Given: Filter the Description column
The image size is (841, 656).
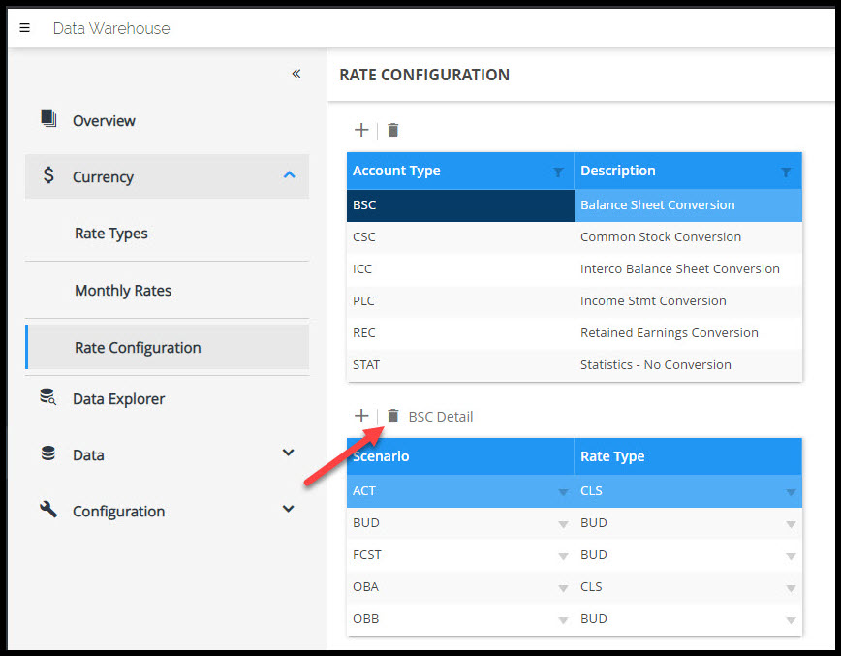Looking at the screenshot, I should [x=786, y=172].
